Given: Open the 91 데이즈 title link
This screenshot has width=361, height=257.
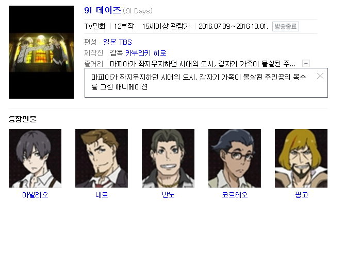Looking at the screenshot, I should (103, 10).
